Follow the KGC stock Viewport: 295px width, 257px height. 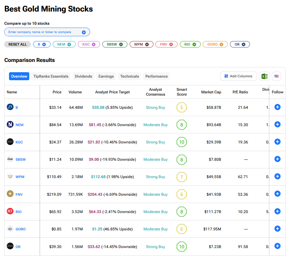(x=277, y=142)
